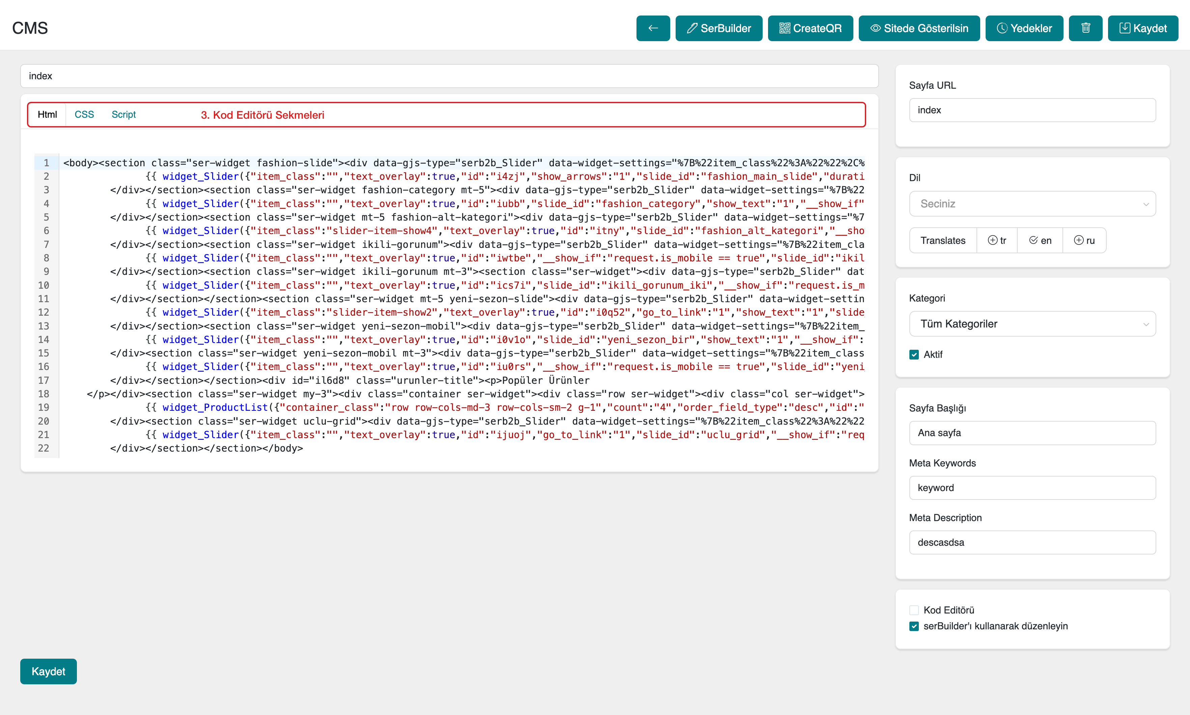Viewport: 1190px width, 715px height.
Task: Generate a QR code via CreateQR
Action: tap(810, 28)
